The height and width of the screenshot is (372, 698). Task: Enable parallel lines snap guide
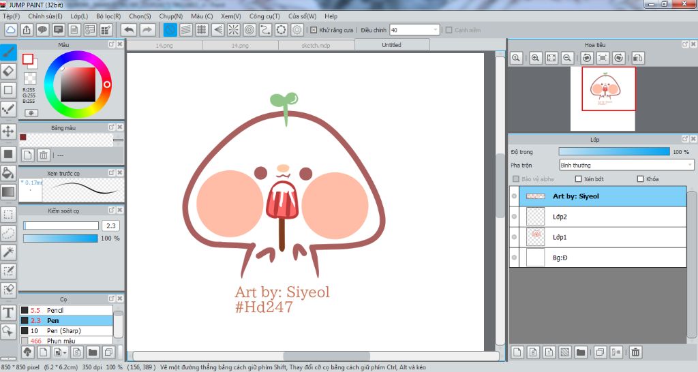coord(186,30)
